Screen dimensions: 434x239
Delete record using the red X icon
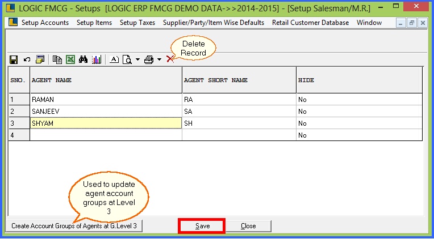point(170,59)
